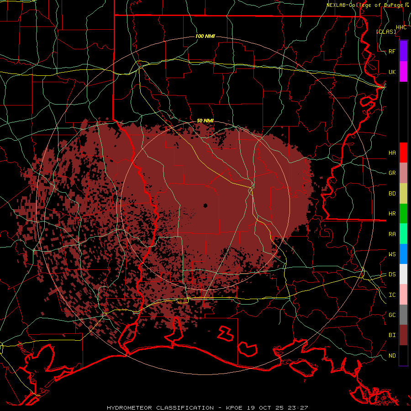Click the HA legend label
This screenshot has height=411, width=411.
click(392, 153)
